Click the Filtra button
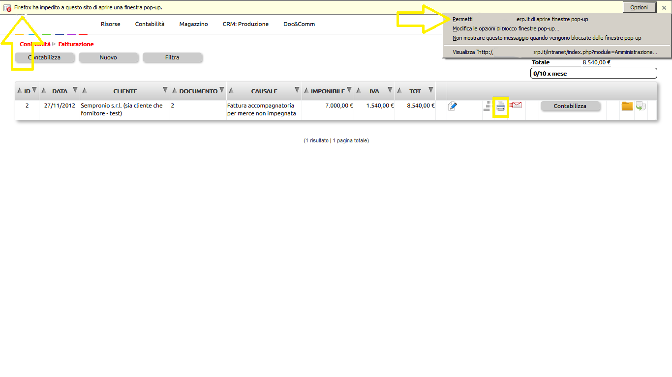Screen dimensions: 672x377 (172, 57)
